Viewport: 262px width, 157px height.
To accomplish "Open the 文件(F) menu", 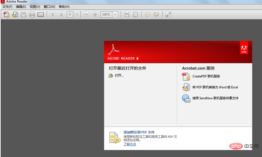I will [x=7, y=7].
